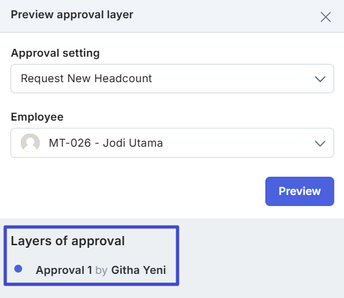This screenshot has height=298, width=344.
Task: Click the Approval 1 label
Action: pos(64,270)
